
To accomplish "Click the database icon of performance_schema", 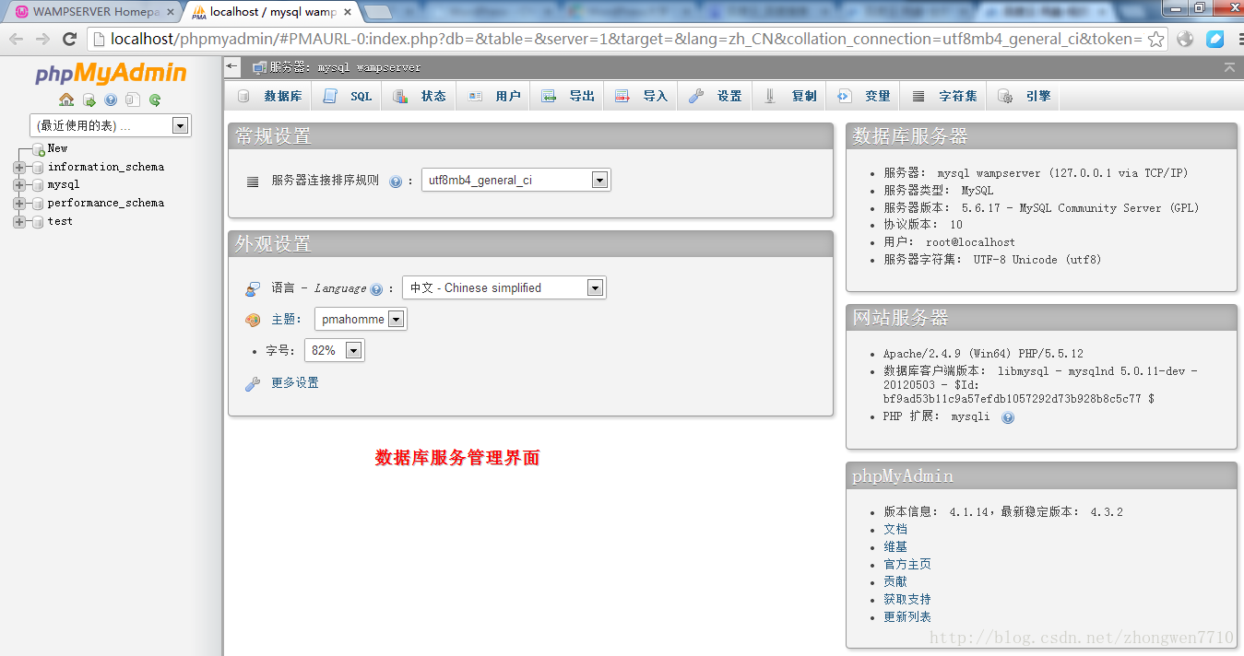I will coord(38,204).
